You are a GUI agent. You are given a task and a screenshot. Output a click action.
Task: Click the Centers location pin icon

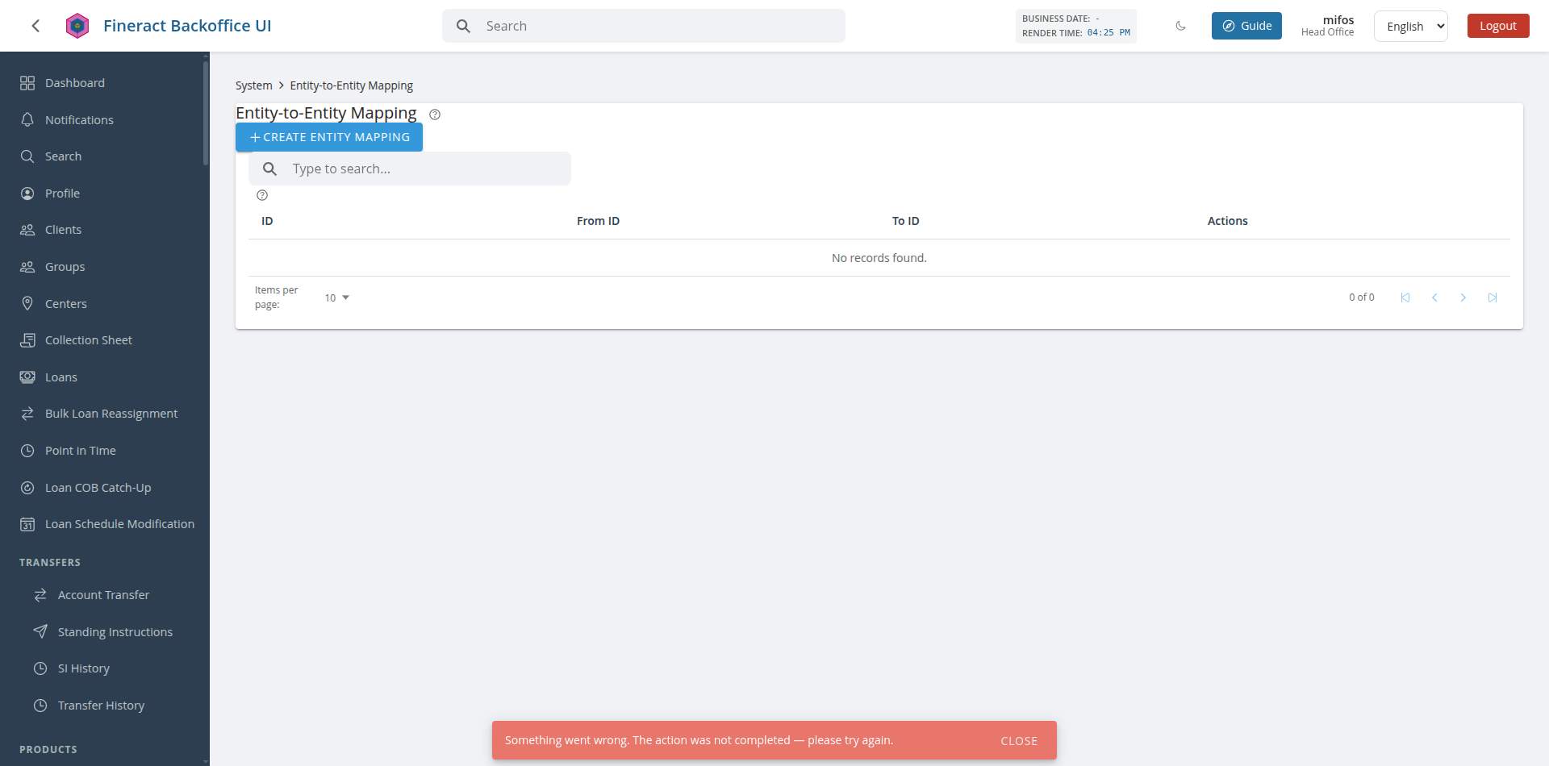27,303
